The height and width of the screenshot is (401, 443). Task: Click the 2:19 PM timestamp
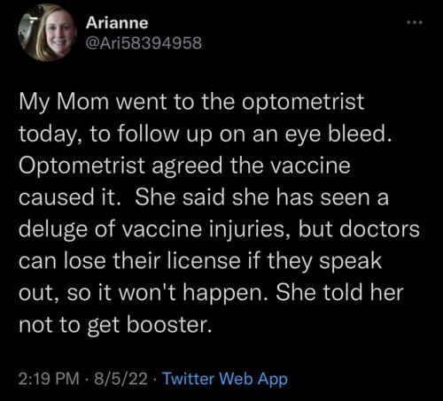tap(49, 379)
